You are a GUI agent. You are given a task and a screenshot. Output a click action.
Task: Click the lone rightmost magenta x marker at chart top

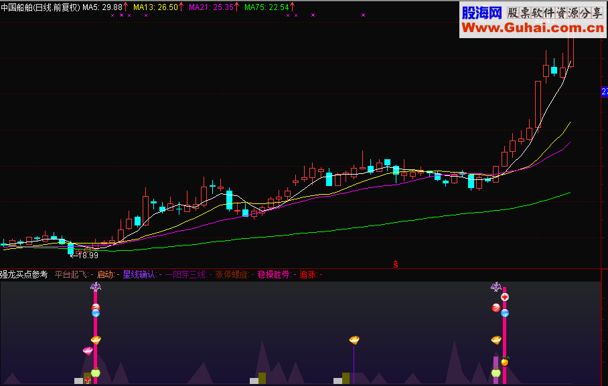tap(363, 15)
